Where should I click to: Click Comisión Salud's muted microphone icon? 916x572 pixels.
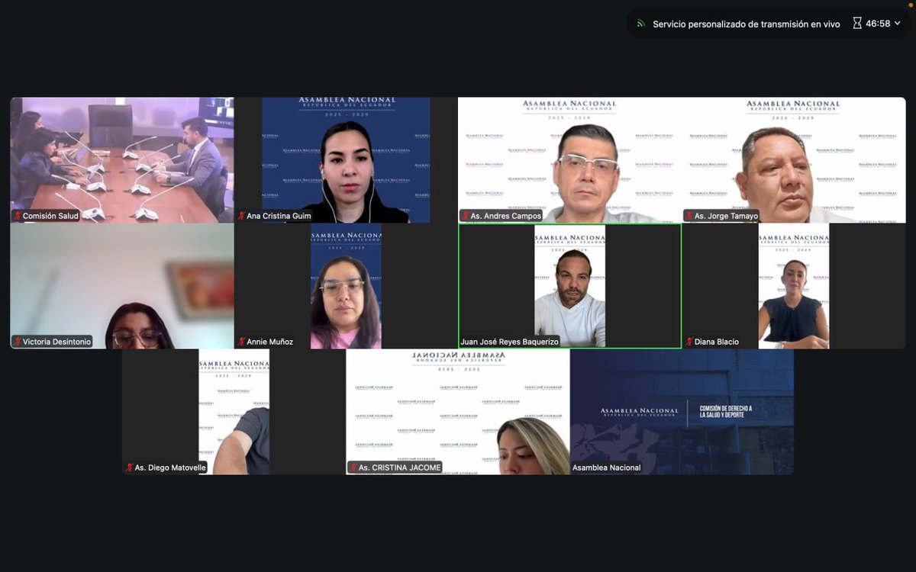17,216
